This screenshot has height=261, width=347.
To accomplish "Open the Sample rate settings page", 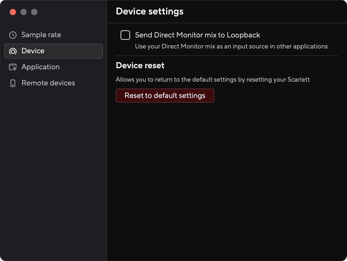I will tap(41, 35).
